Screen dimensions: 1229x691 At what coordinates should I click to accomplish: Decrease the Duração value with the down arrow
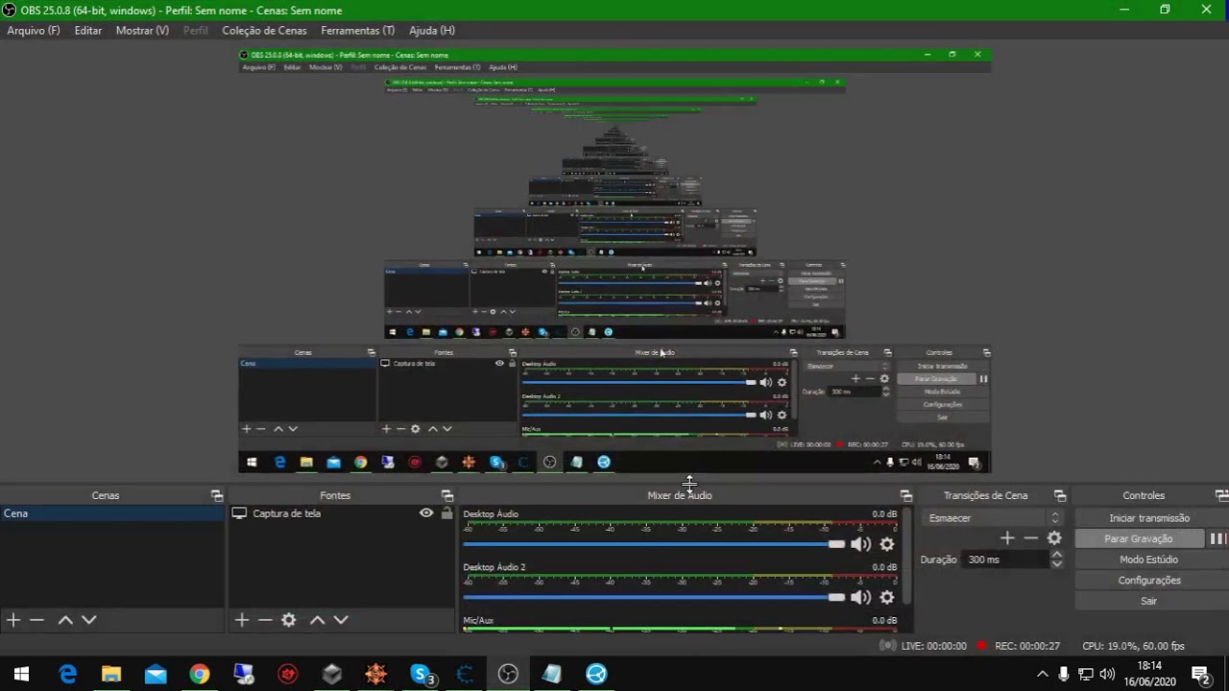point(1056,564)
